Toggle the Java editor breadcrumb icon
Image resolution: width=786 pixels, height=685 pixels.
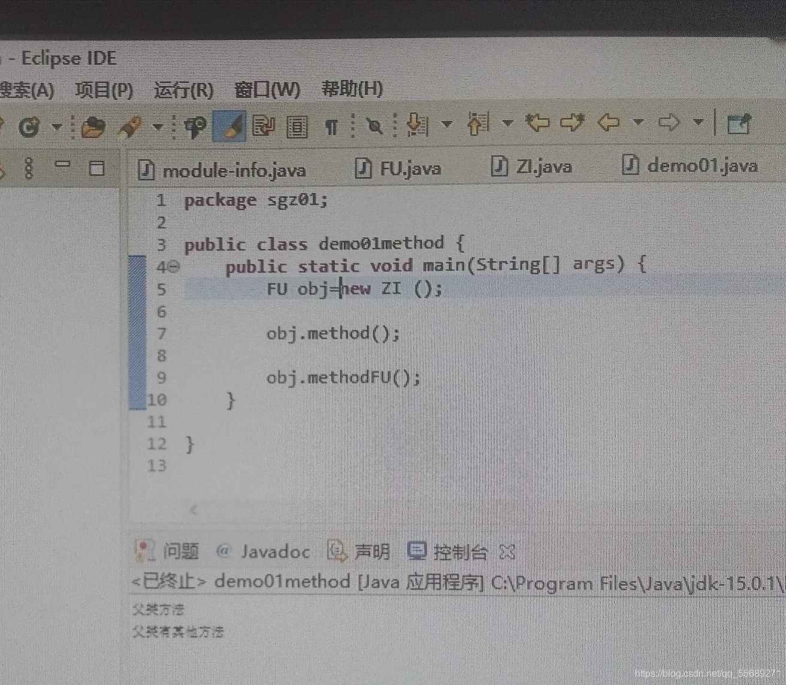195,127
